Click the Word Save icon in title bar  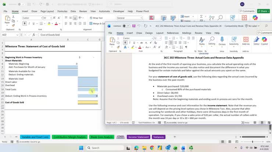(134, 26)
